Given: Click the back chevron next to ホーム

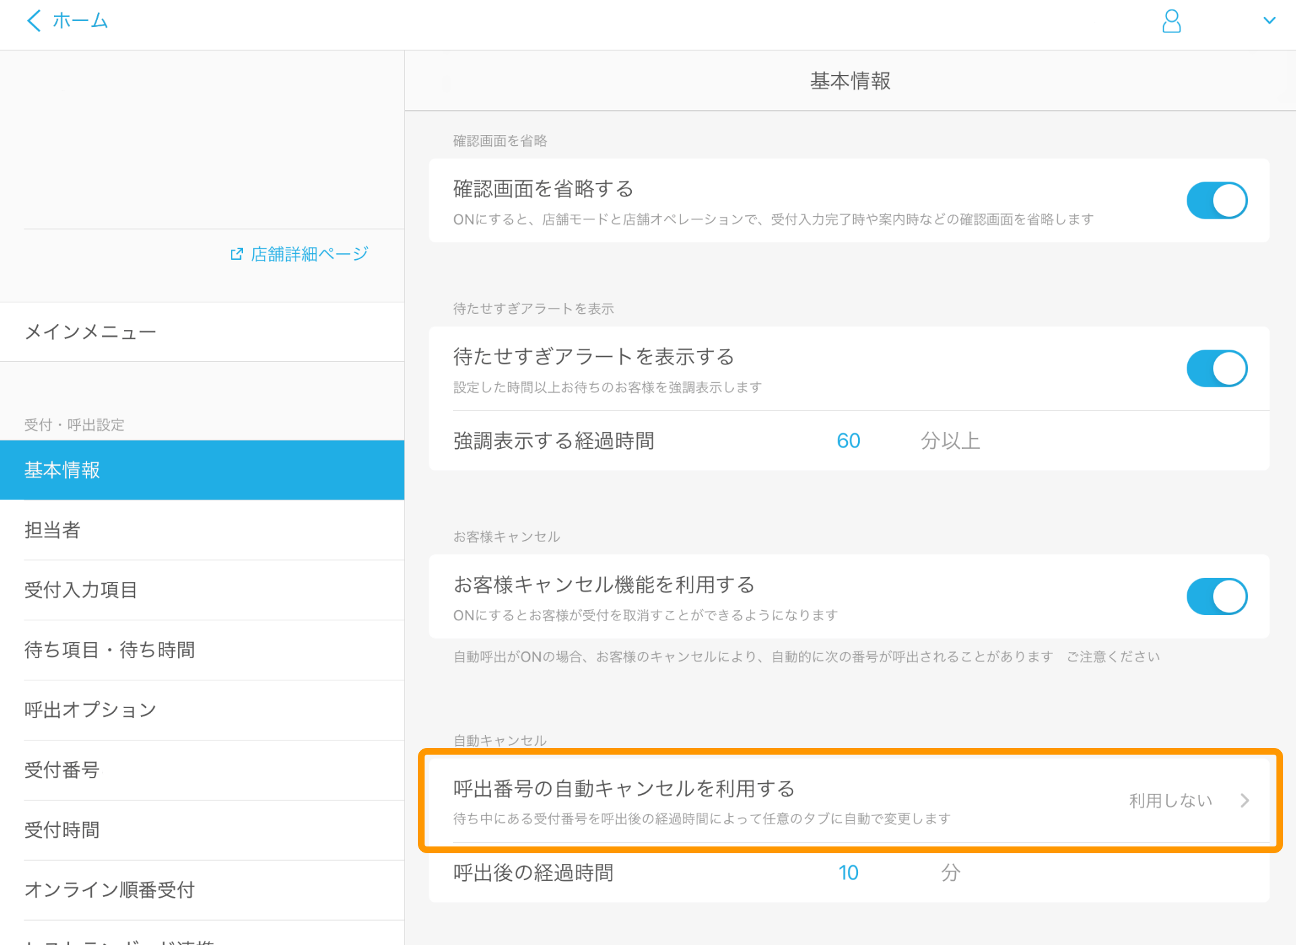Looking at the screenshot, I should click(x=33, y=20).
